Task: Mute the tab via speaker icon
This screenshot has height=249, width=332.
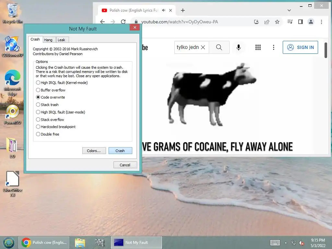Action: 164,10
